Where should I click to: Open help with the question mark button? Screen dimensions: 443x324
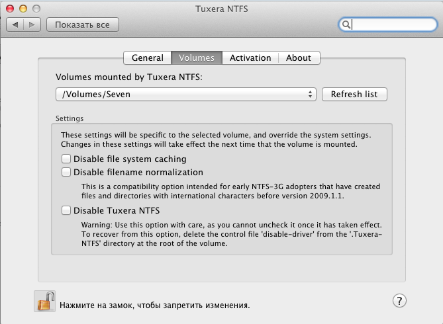coord(399,300)
